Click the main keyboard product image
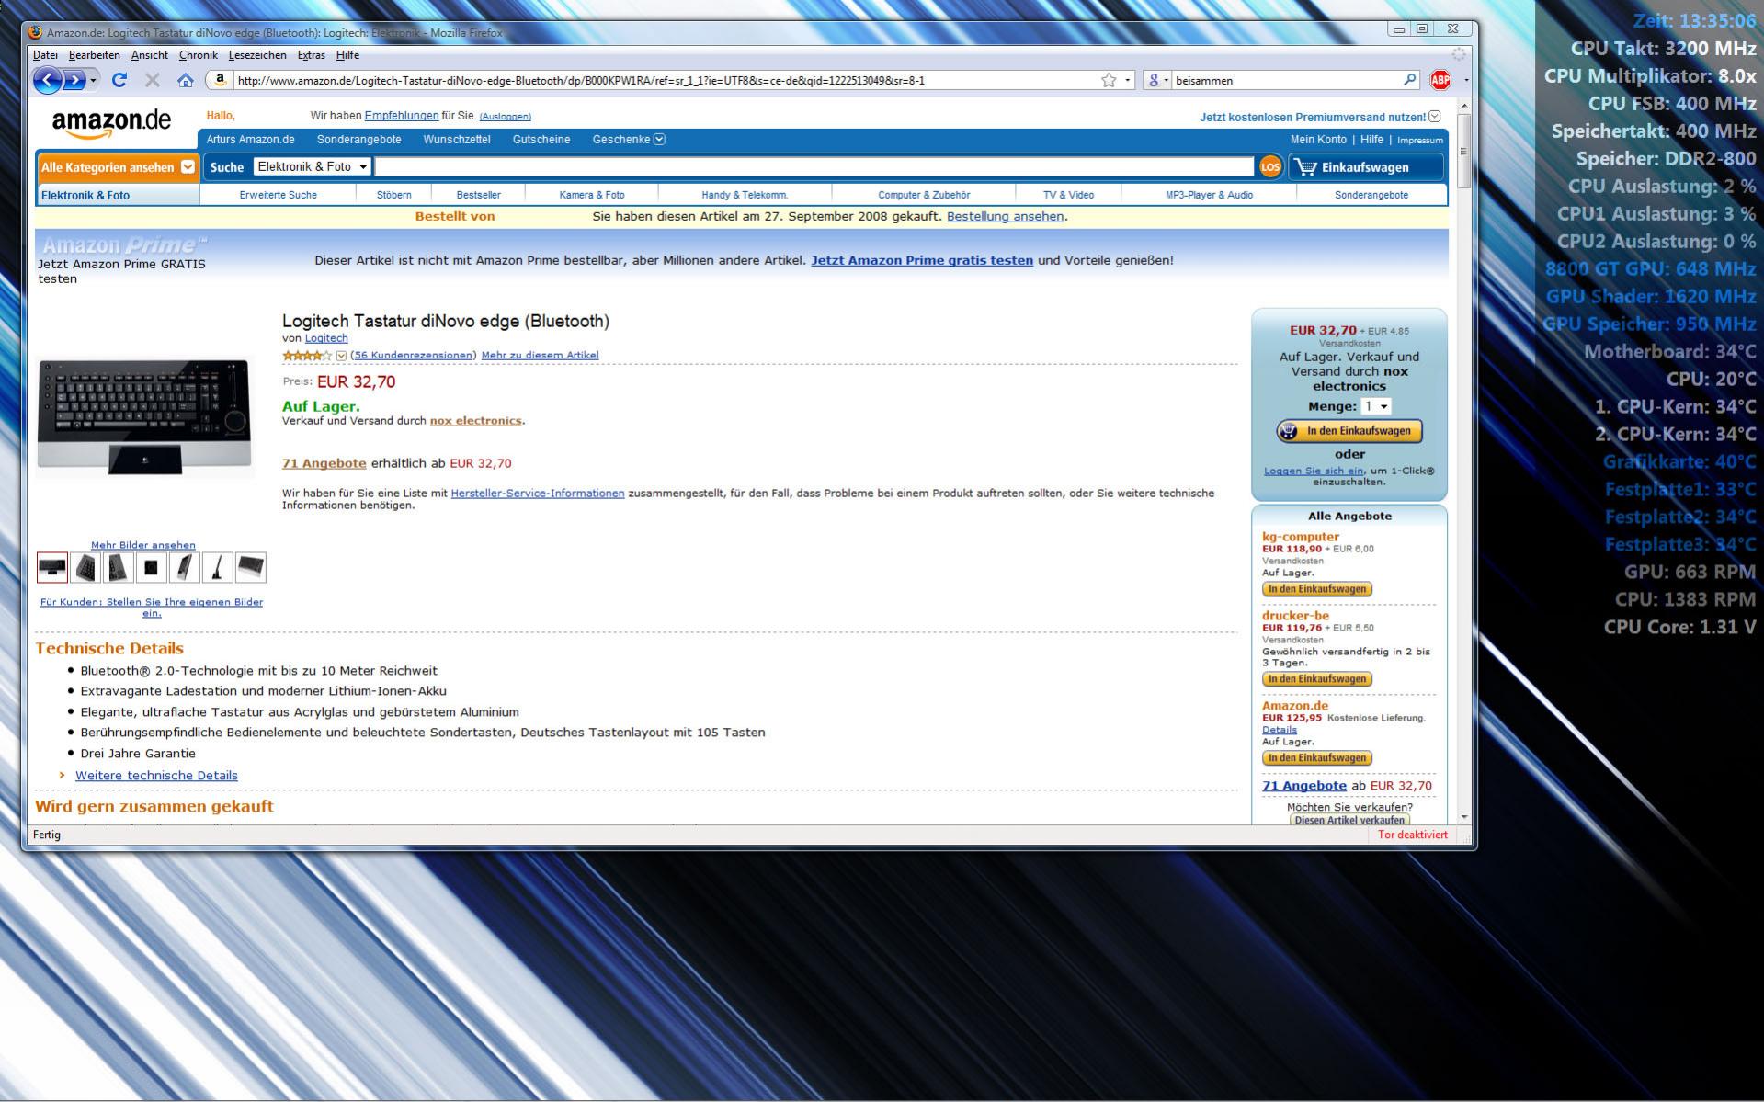This screenshot has width=1764, height=1102. coord(144,415)
